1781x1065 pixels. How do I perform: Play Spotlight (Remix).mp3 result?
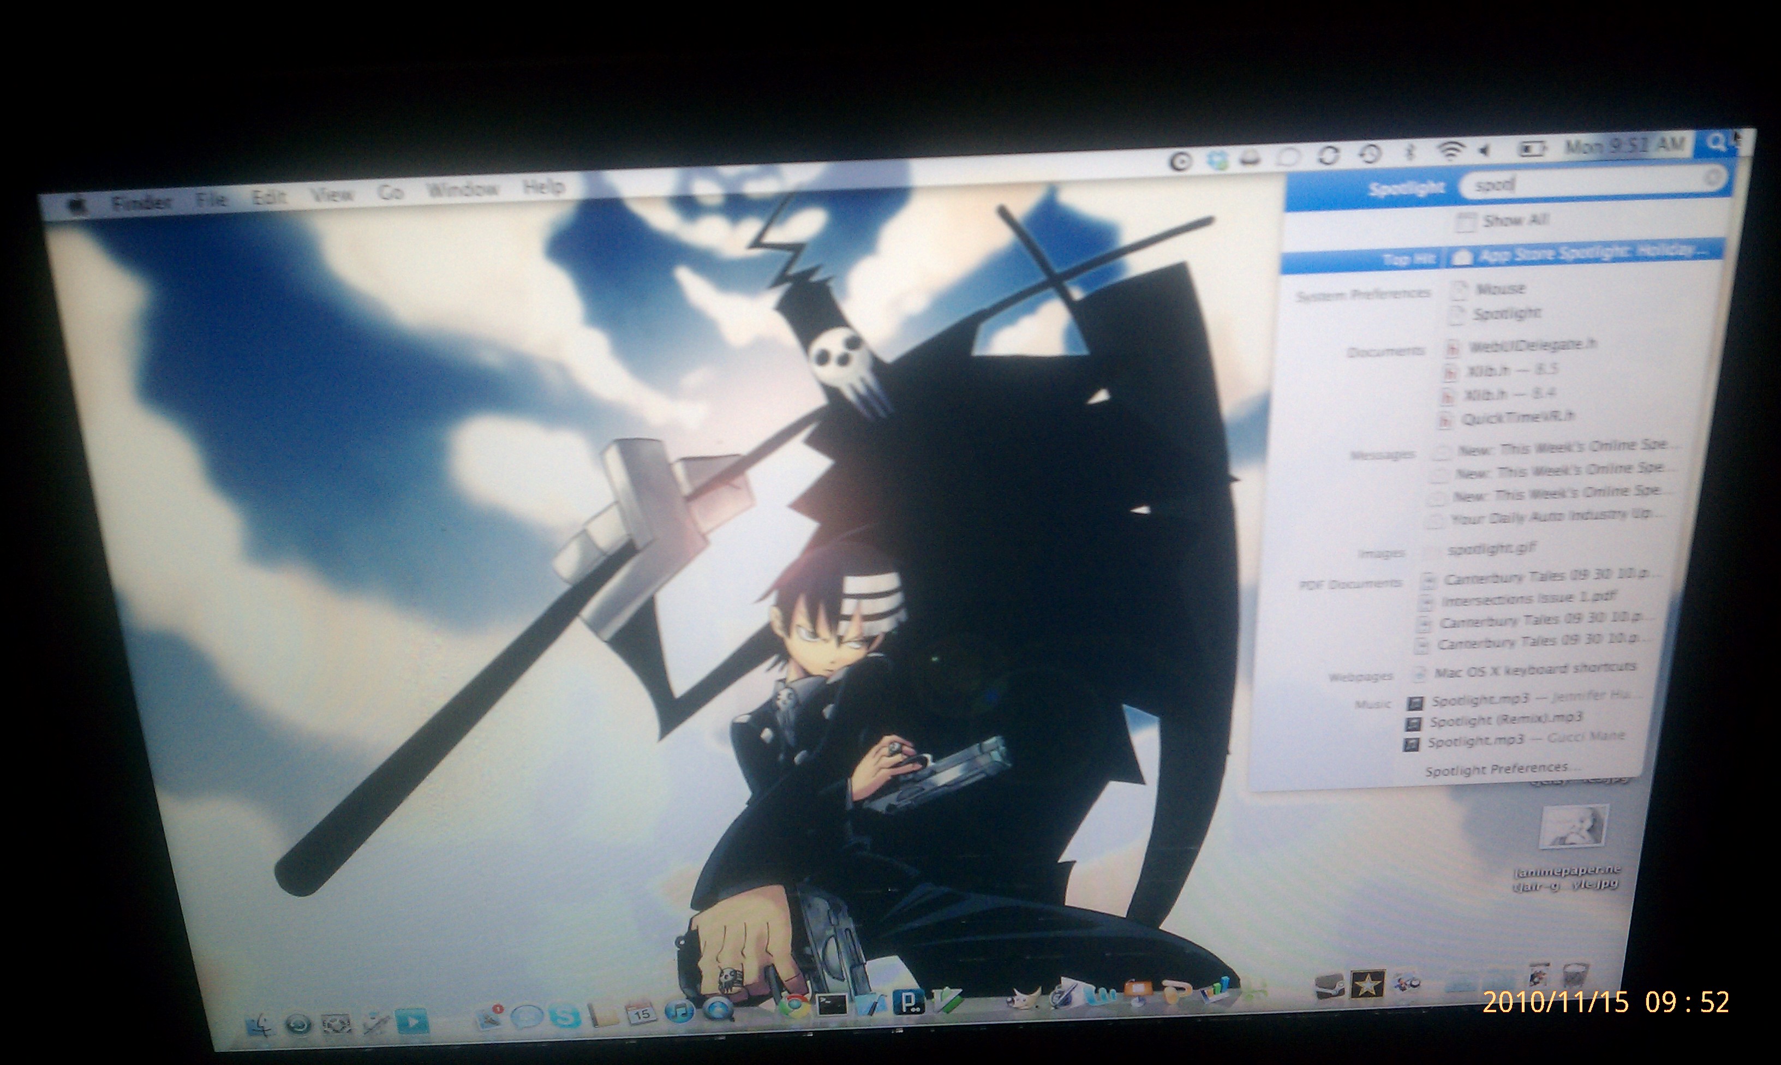point(1493,721)
